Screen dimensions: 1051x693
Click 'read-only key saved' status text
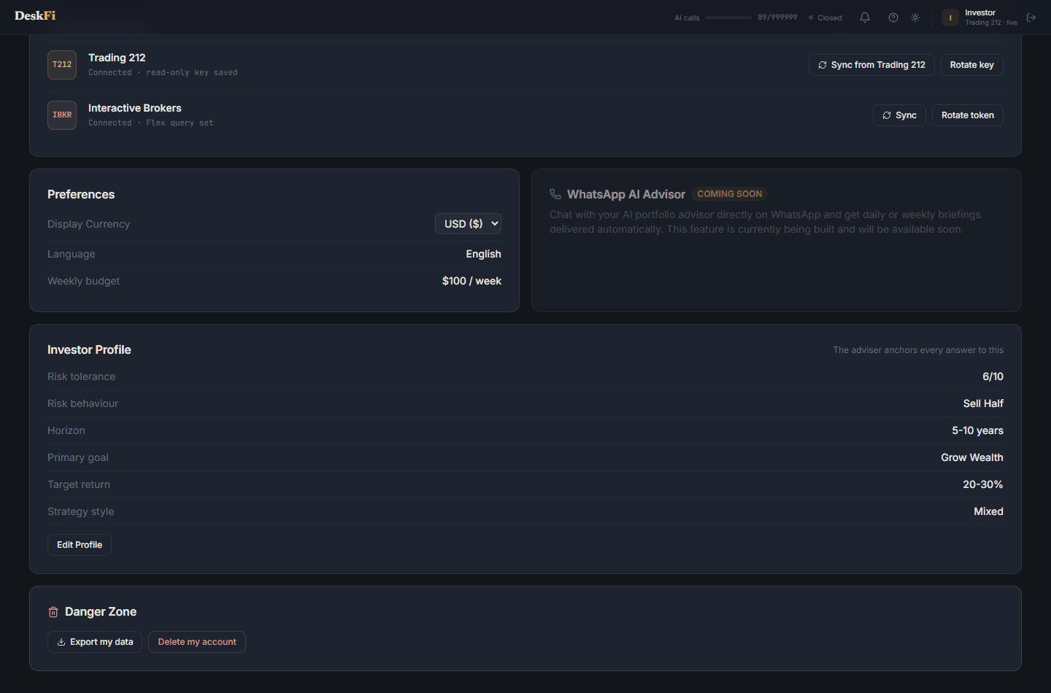[x=192, y=73]
